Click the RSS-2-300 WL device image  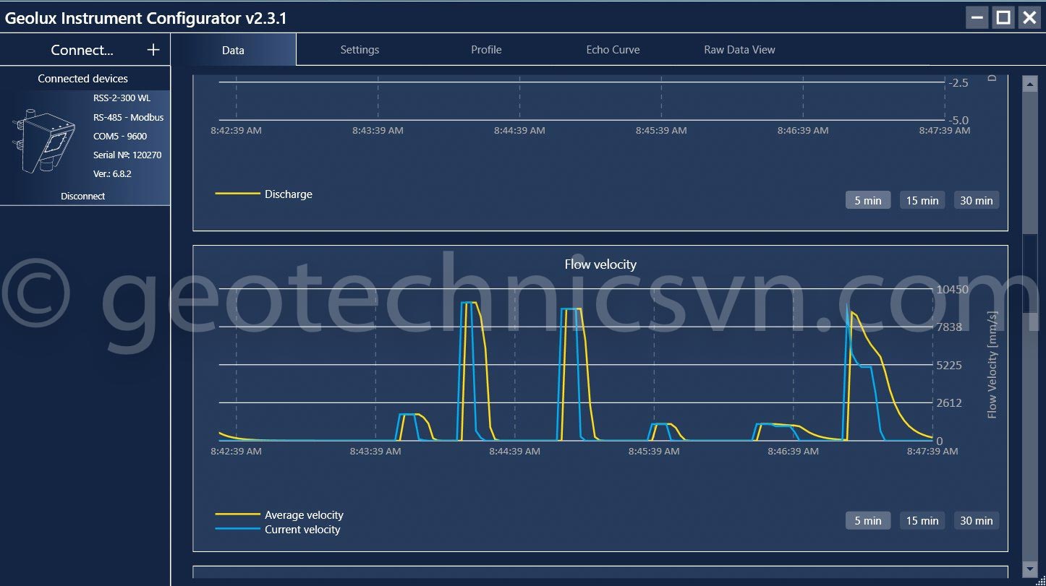click(x=44, y=142)
